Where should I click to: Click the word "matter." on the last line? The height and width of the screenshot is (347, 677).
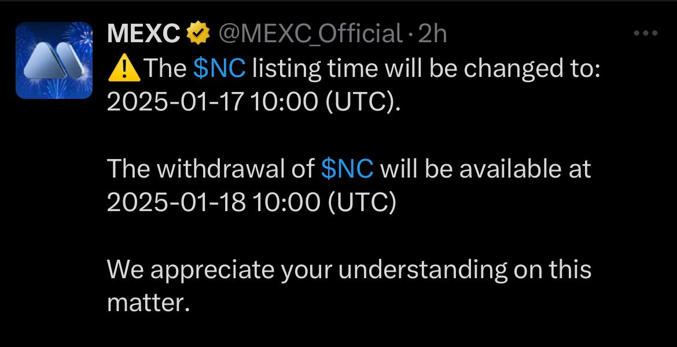(x=148, y=302)
